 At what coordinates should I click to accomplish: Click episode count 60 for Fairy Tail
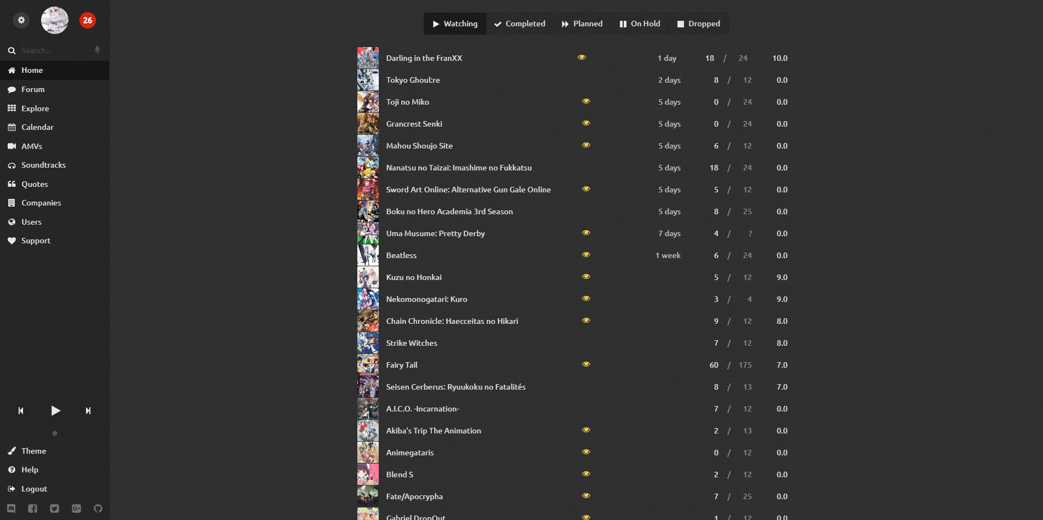714,365
